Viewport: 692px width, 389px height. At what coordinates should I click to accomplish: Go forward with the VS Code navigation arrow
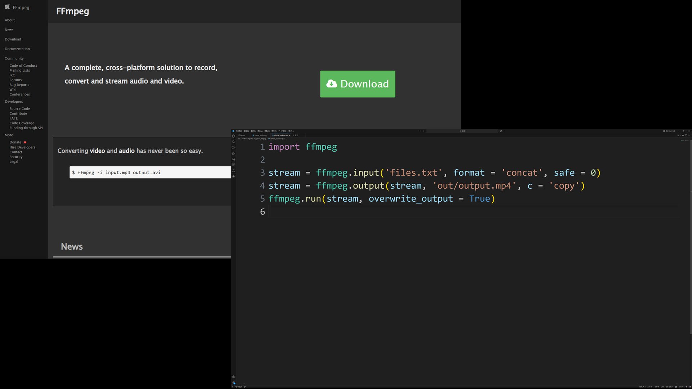point(423,131)
